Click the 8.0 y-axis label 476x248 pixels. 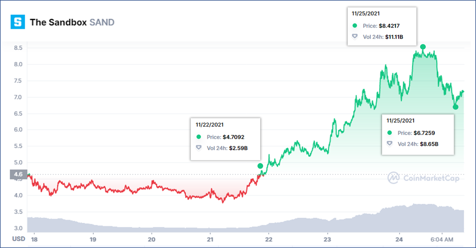pyautogui.click(x=18, y=64)
